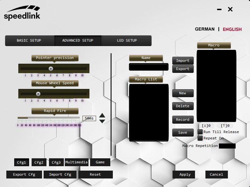
Task: Click the Mouse Wheel Speed slider handle
Action: 38,94
